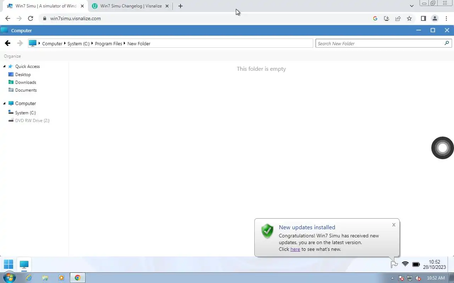Image resolution: width=454 pixels, height=283 pixels.
Task: Click the install app icon in address bar
Action: [x=387, y=18]
